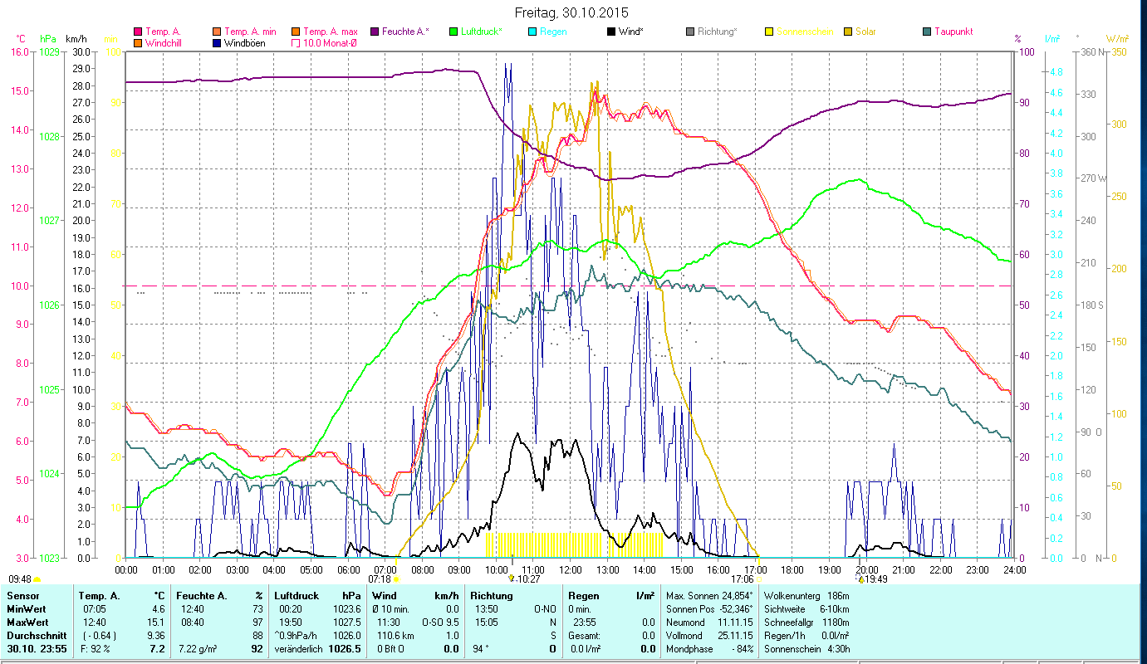Click the sunset sun icon at 17:06
Viewport: 1147px width, 664px height.
coord(758,579)
